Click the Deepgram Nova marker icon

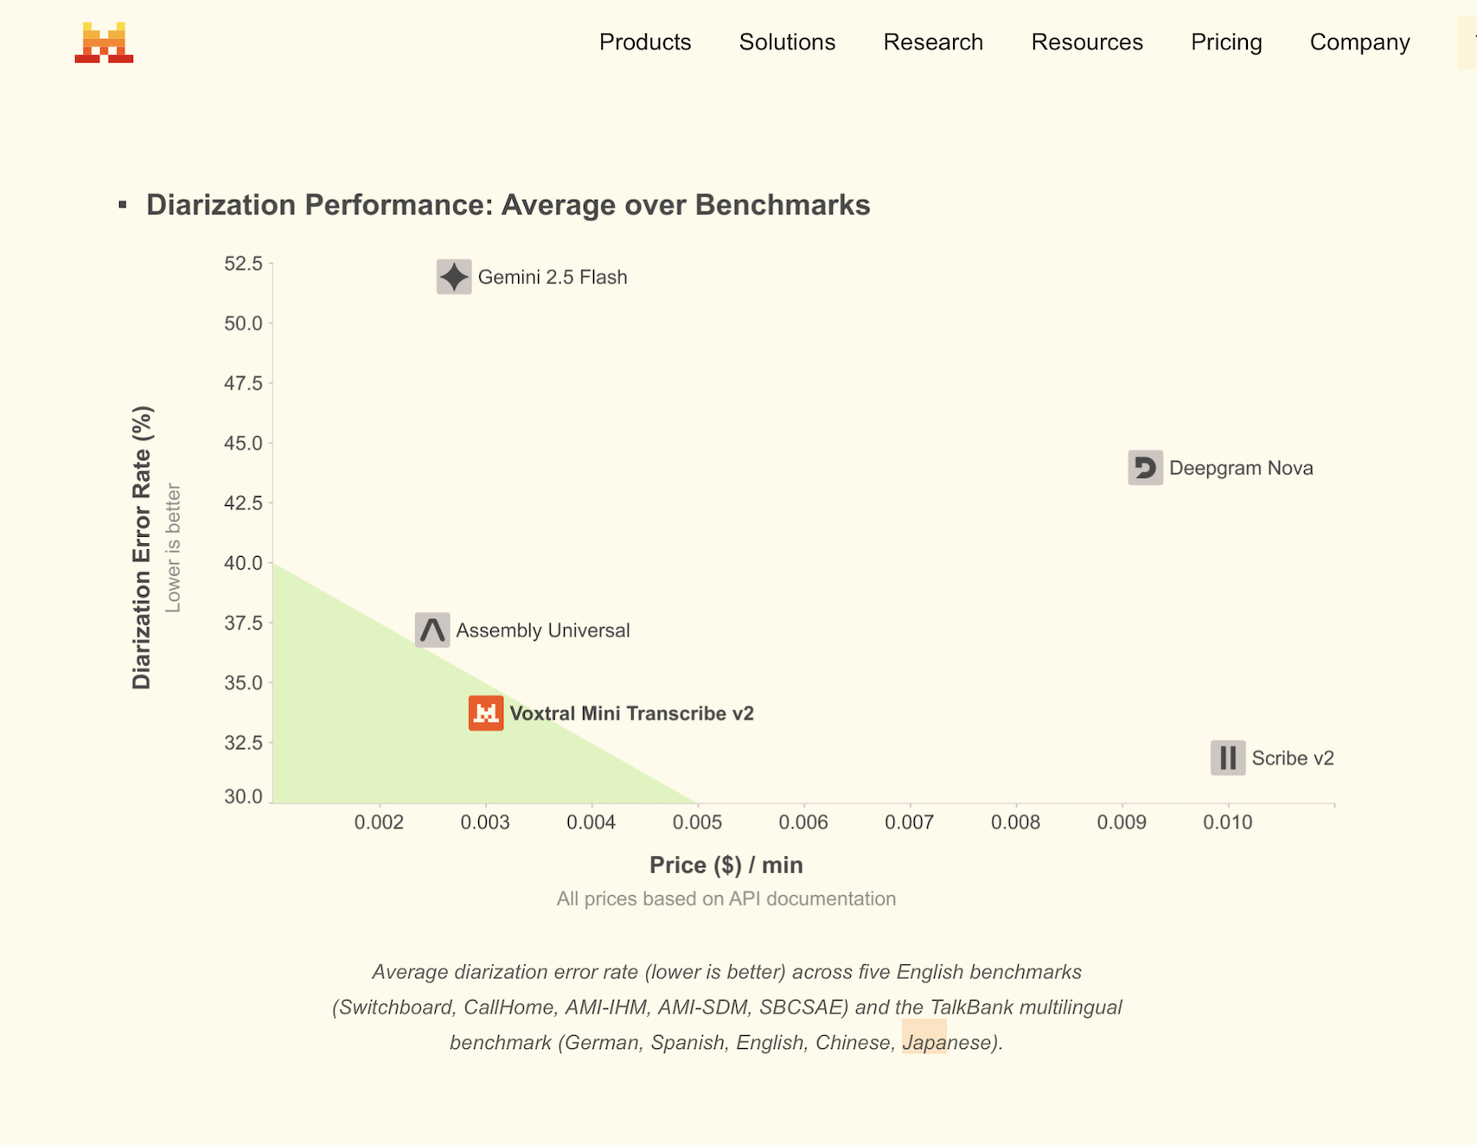click(x=1145, y=468)
